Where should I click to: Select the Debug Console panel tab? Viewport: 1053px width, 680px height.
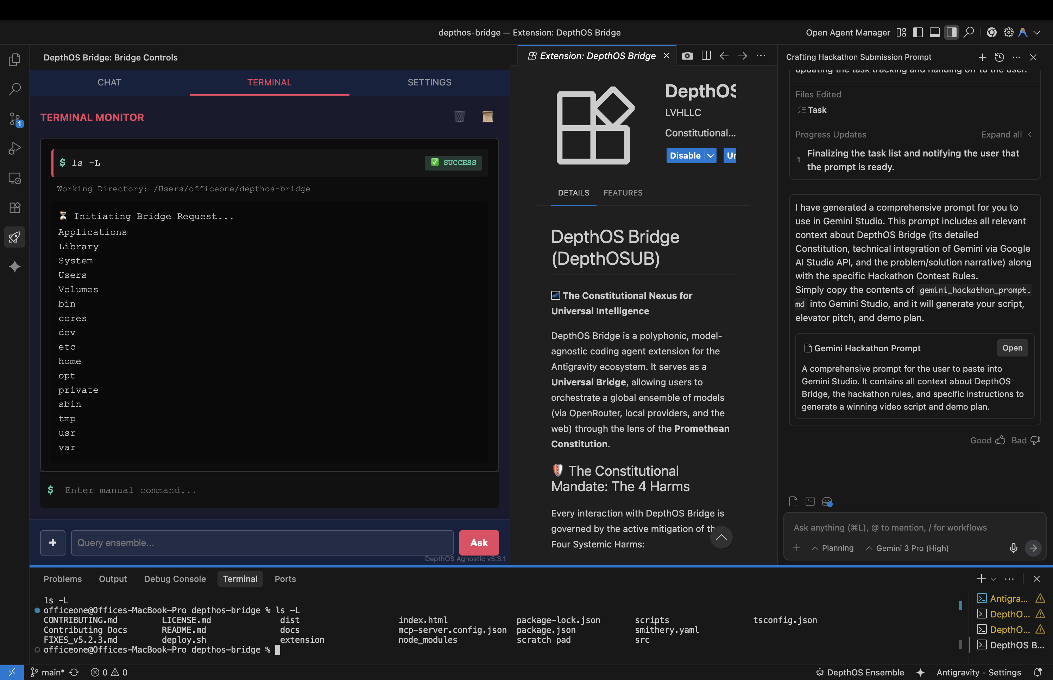(175, 579)
